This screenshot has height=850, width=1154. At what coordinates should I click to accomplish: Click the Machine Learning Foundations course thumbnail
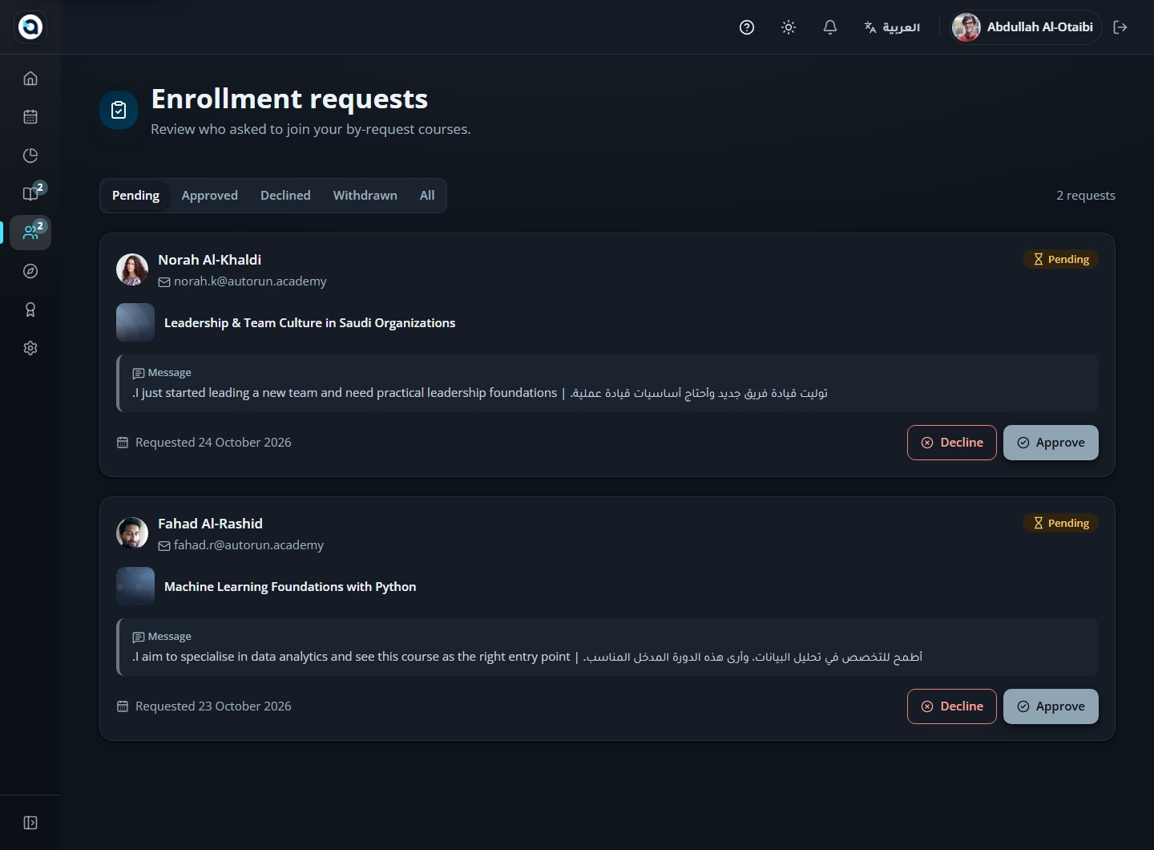[x=135, y=586]
